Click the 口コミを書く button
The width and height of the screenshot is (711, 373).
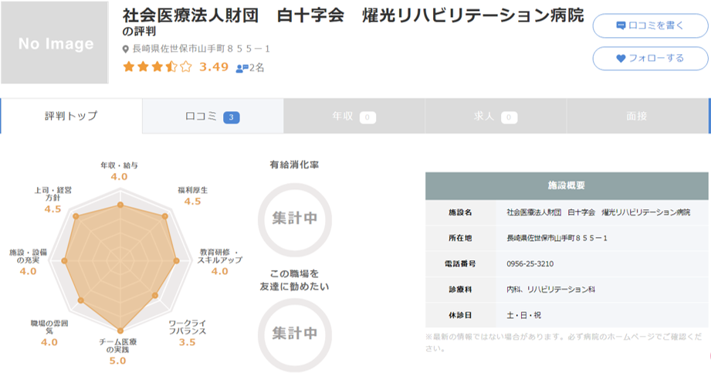click(x=650, y=25)
